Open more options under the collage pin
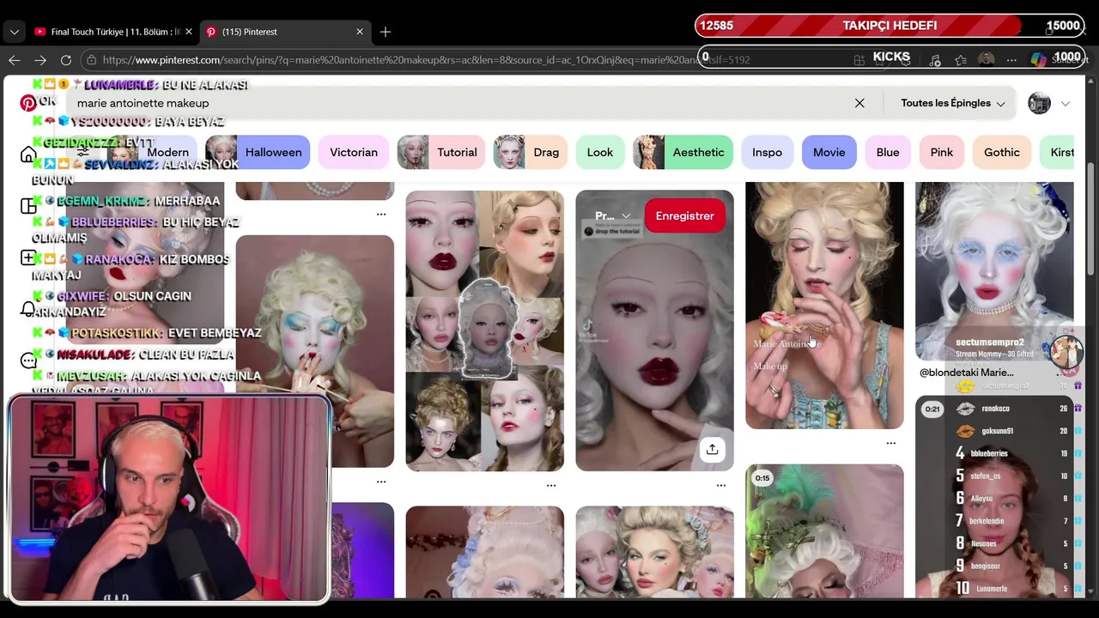 click(x=551, y=485)
